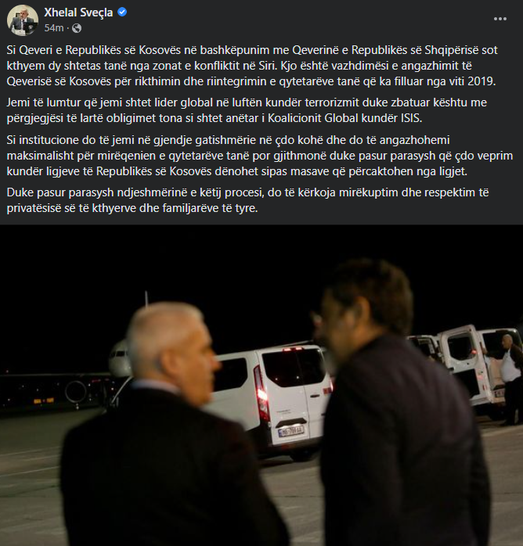Image resolution: width=523 pixels, height=546 pixels.
Task: Click the blue verified badge checkmark
Action: [122, 13]
